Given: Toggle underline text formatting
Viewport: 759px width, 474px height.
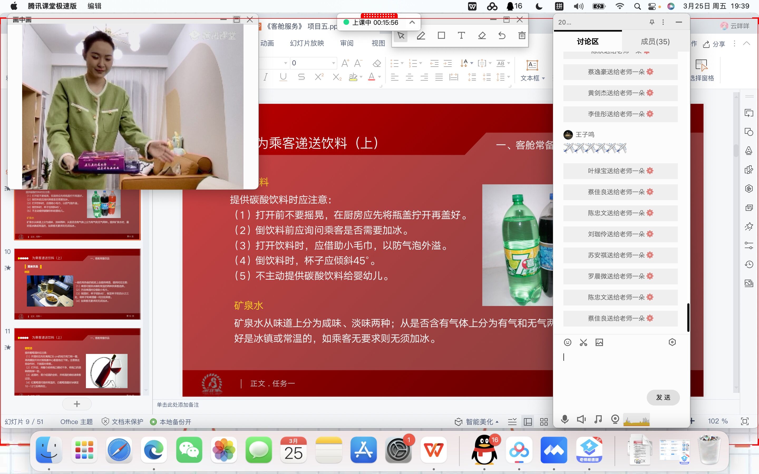Looking at the screenshot, I should pos(283,77).
